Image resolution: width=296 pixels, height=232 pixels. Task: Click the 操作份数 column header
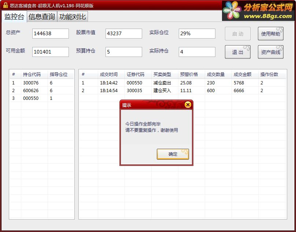(x=272, y=75)
